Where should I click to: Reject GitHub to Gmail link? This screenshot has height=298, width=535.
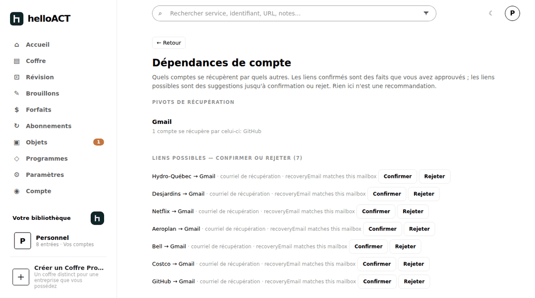pos(414,282)
